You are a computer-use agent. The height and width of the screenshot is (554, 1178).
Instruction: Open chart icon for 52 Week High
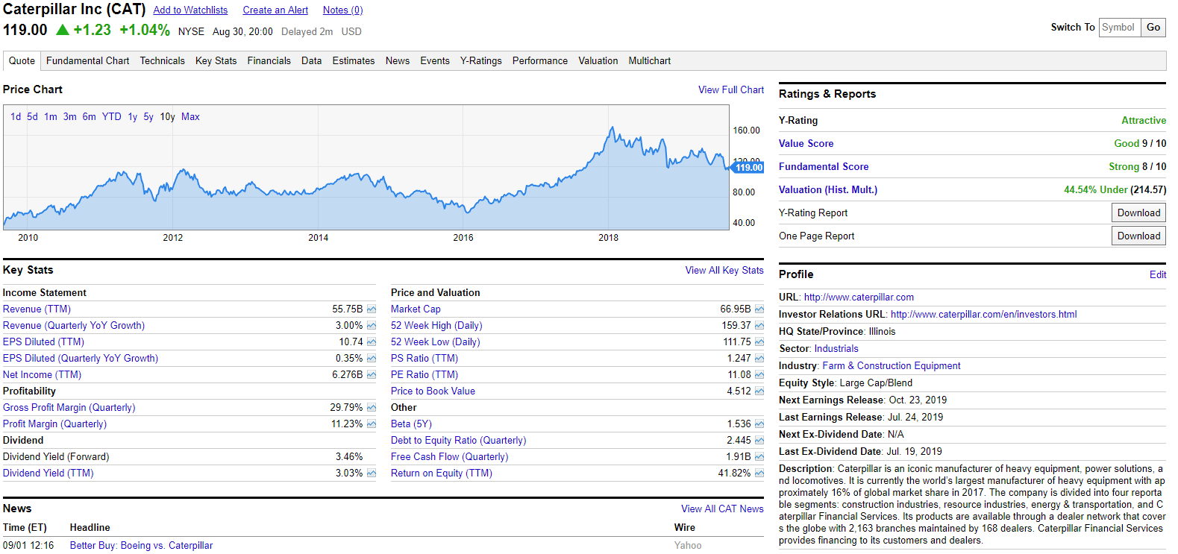759,325
